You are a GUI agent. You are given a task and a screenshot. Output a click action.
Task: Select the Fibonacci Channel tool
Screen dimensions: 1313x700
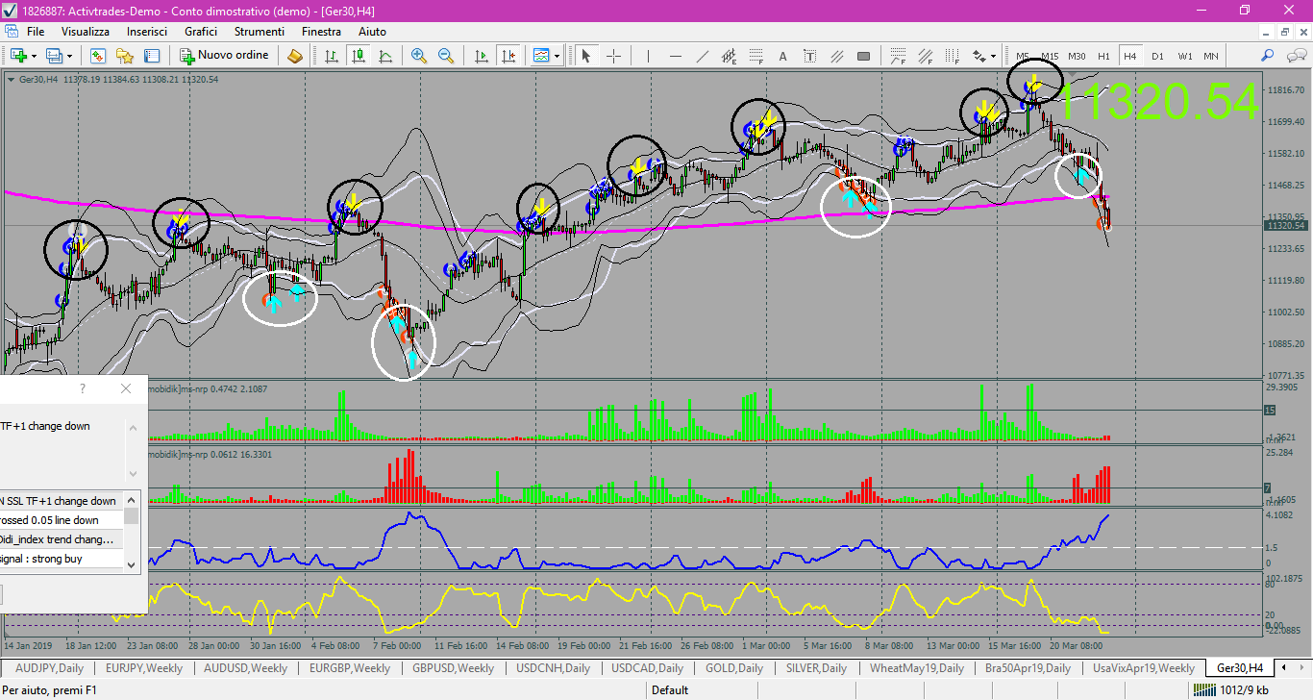pyautogui.click(x=925, y=56)
